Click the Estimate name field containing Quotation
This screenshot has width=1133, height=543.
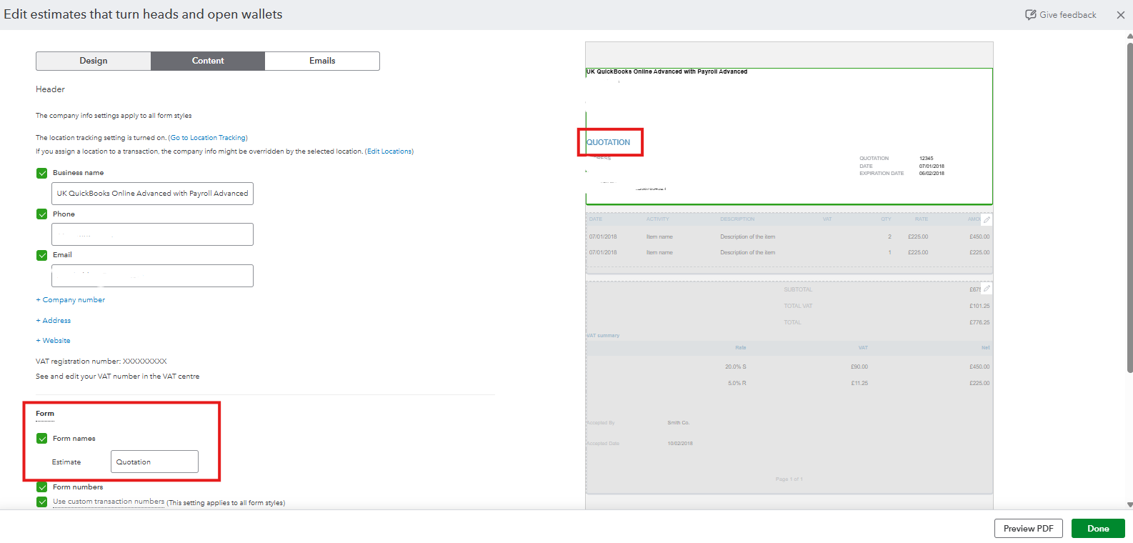pos(154,462)
